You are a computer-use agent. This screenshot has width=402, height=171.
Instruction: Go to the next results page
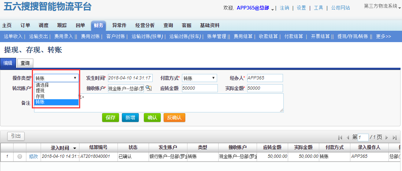(387, 137)
